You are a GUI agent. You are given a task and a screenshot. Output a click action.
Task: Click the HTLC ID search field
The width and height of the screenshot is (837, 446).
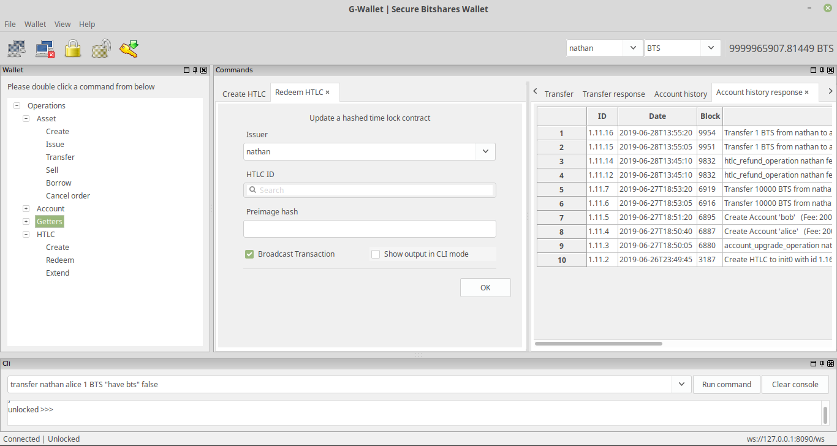pyautogui.click(x=369, y=190)
